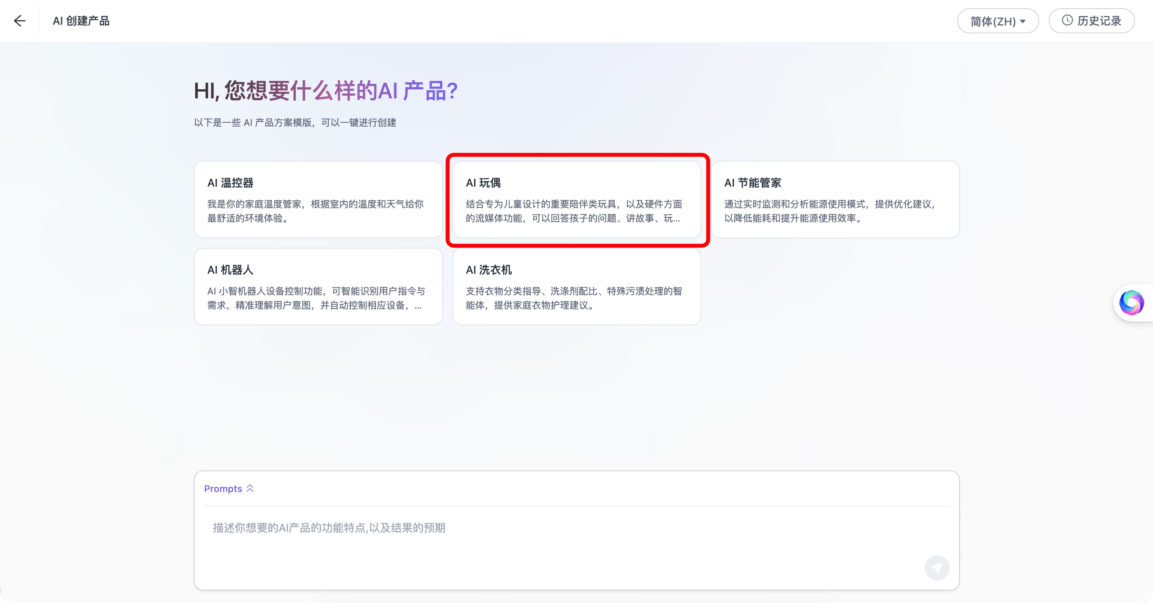Click the clock icon in history button
This screenshot has width=1153, height=603.
click(x=1067, y=20)
